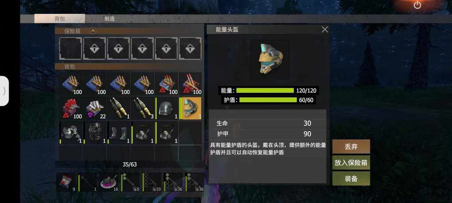
Task: Select the food plate in the hotbar
Action: click(109, 182)
